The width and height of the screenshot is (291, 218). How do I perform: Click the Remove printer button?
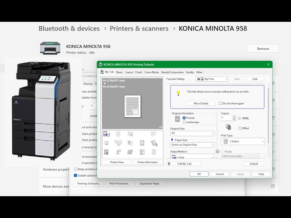[x=263, y=49]
